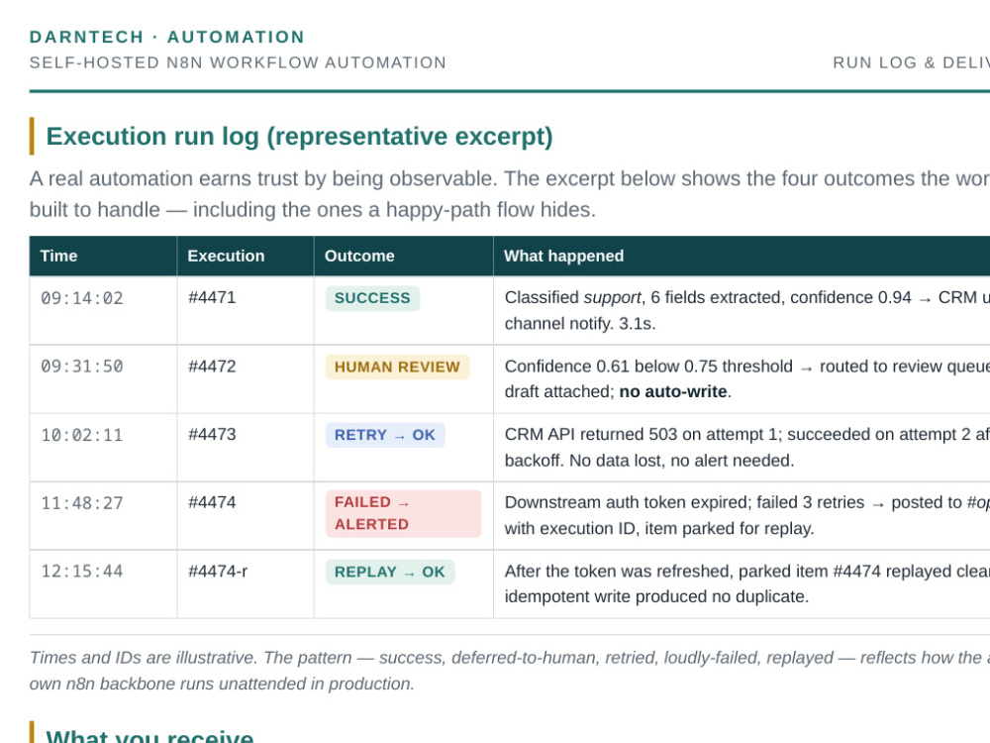The width and height of the screenshot is (990, 743).
Task: Select timestamp 10:02:11
Action: point(82,435)
